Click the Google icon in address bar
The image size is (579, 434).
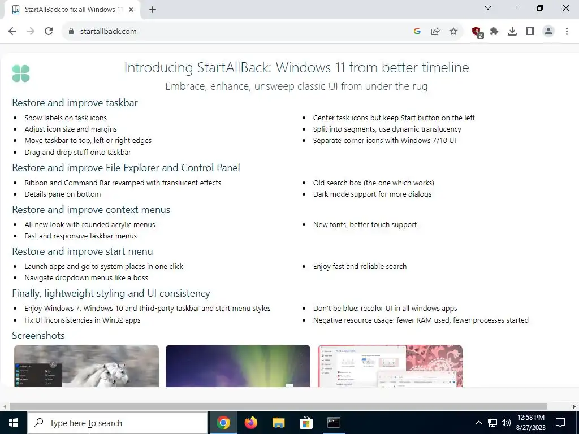click(417, 32)
